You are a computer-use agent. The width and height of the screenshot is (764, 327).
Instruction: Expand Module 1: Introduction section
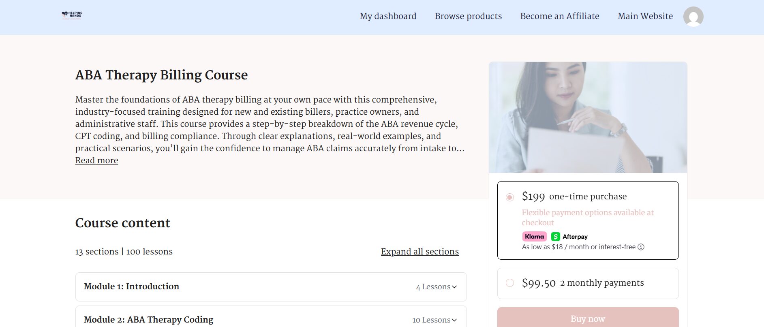tap(131, 286)
